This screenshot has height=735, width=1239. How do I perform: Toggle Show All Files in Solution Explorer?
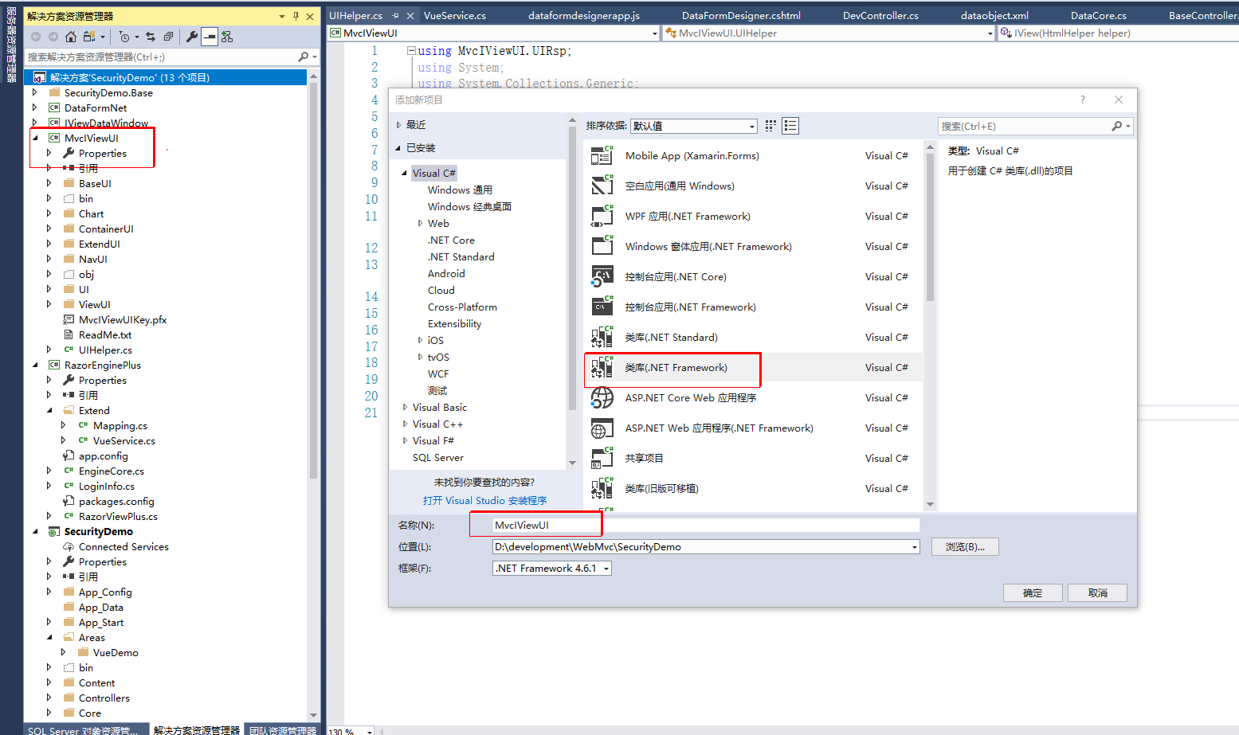[x=89, y=35]
